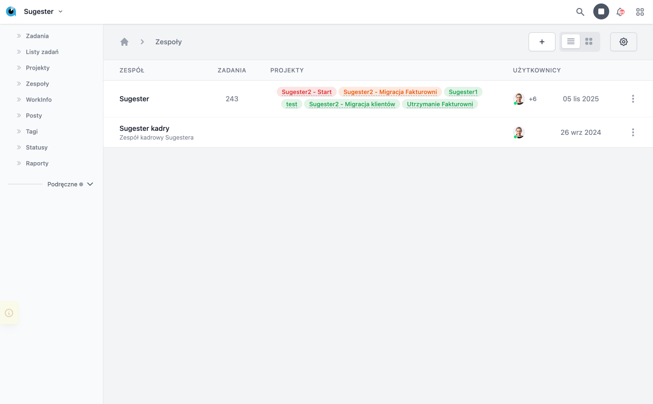Screen dimensions: 653x404
Task: Open the notifications bell
Action: pyautogui.click(x=620, y=12)
